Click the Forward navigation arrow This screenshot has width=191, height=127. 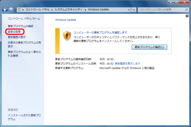point(11,10)
